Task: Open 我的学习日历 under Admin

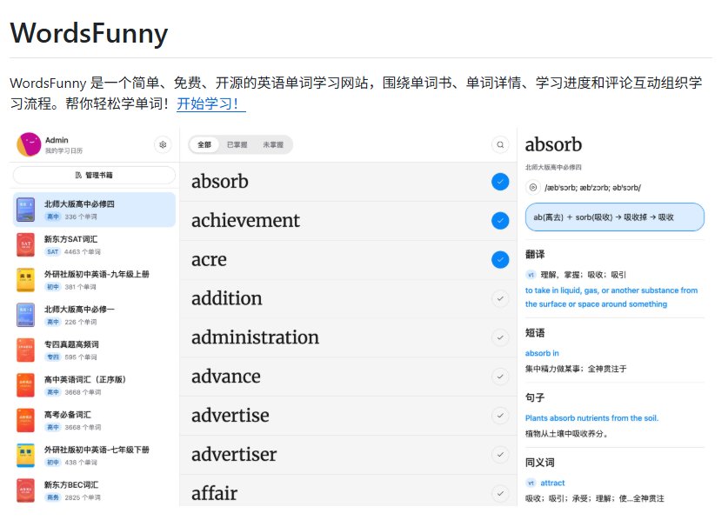Action: (63, 151)
